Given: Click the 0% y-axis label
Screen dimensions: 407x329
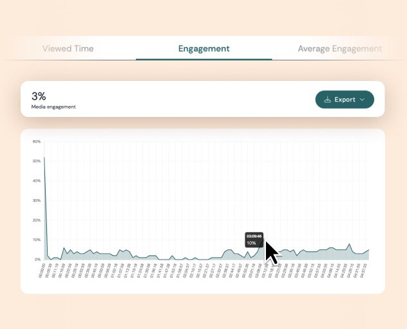Looking at the screenshot, I should click(x=37, y=259).
